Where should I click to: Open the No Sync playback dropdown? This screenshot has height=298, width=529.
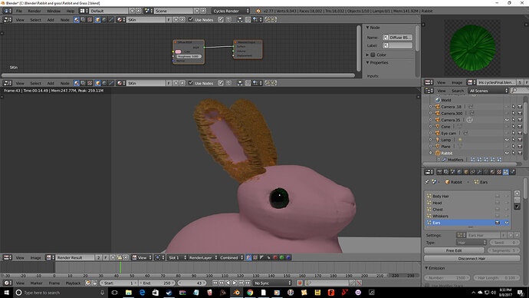(x=272, y=283)
